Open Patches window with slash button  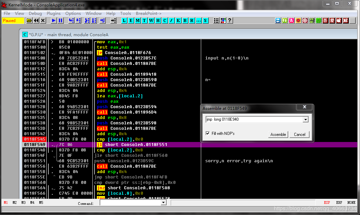point(171,21)
